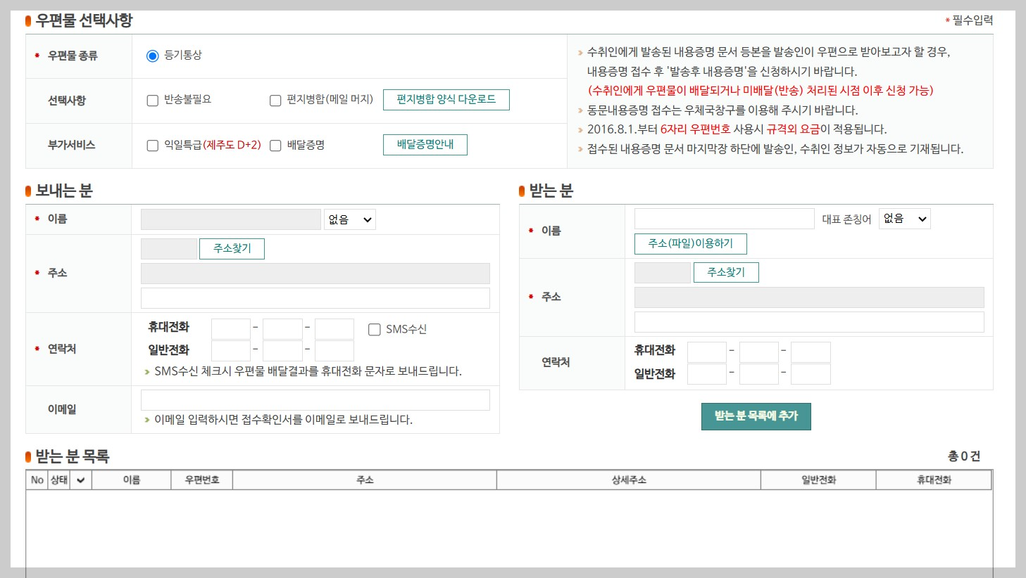
Task: Open the 대표 존칭어 dropdown for recipient
Action: [904, 218]
